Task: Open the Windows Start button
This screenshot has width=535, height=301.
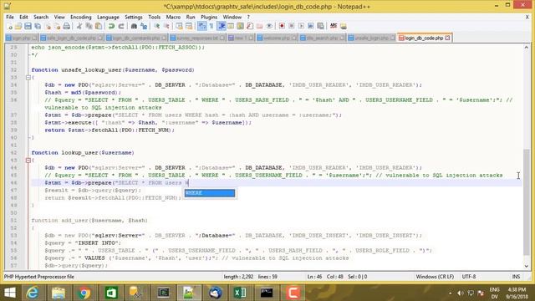Action: point(10,293)
